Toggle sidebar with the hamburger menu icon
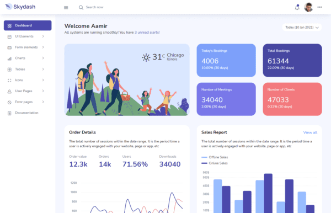 (66, 7)
